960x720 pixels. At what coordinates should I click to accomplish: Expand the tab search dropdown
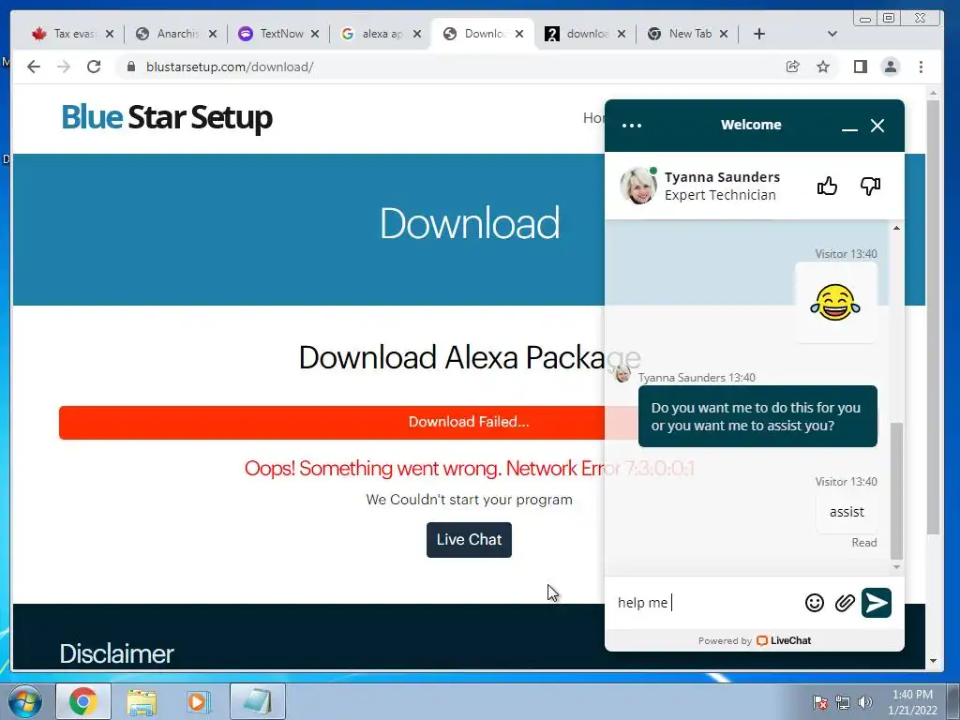832,34
